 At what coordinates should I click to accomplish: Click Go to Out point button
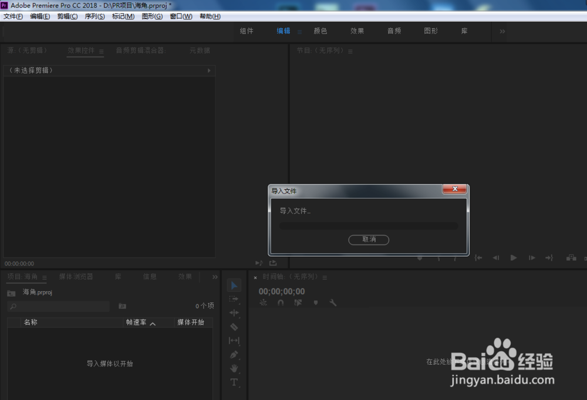549,258
